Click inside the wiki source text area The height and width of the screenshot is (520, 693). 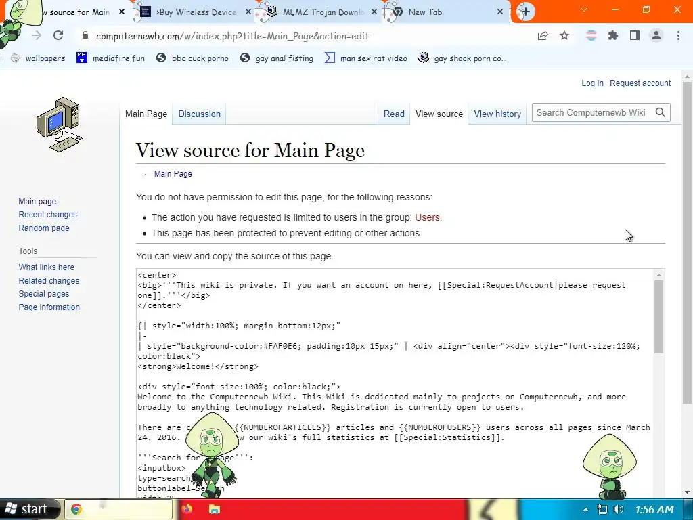(x=395, y=383)
